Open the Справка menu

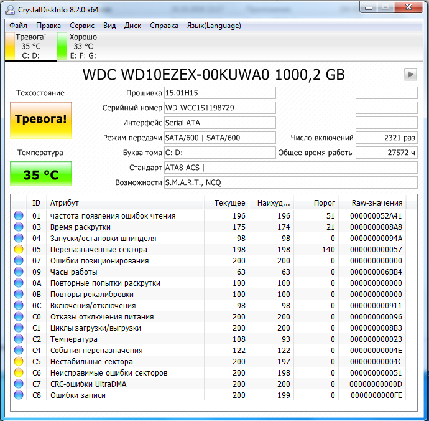coord(164,26)
